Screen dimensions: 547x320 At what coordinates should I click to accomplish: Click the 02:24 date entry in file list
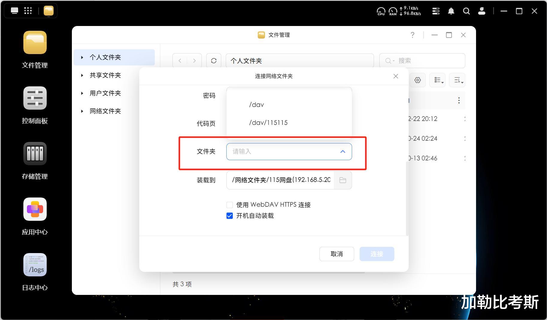(x=423, y=139)
